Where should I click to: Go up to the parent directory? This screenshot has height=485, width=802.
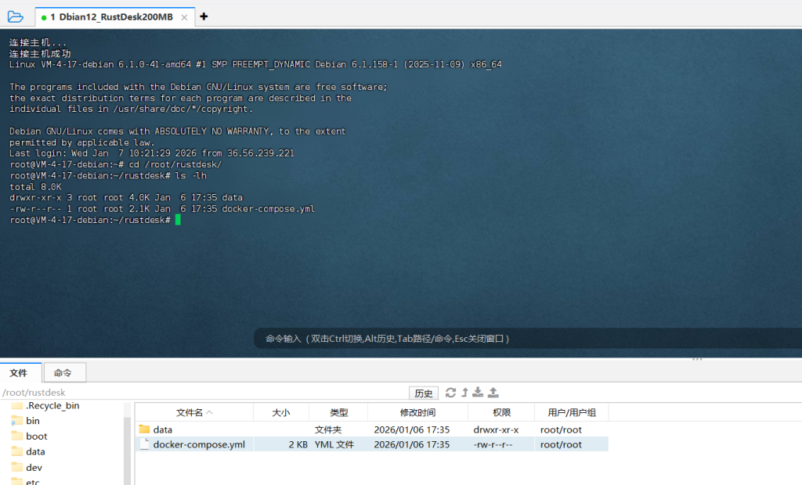coord(464,393)
